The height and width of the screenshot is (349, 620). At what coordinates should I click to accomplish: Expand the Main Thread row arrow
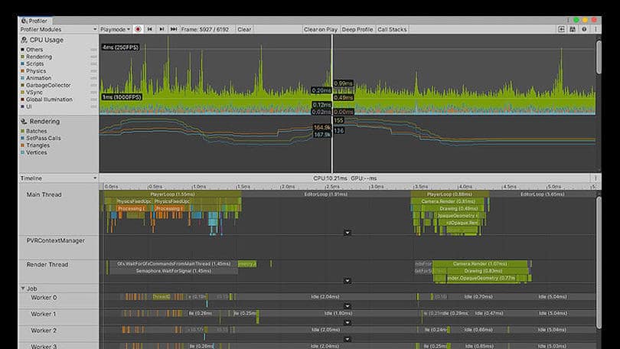click(x=348, y=233)
